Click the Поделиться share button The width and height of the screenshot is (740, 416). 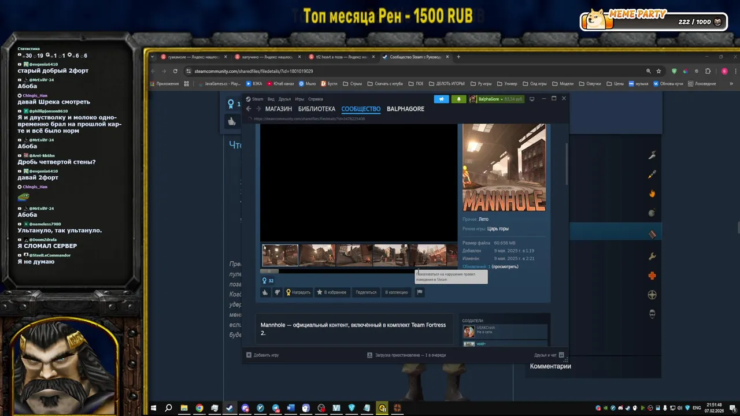[366, 292]
